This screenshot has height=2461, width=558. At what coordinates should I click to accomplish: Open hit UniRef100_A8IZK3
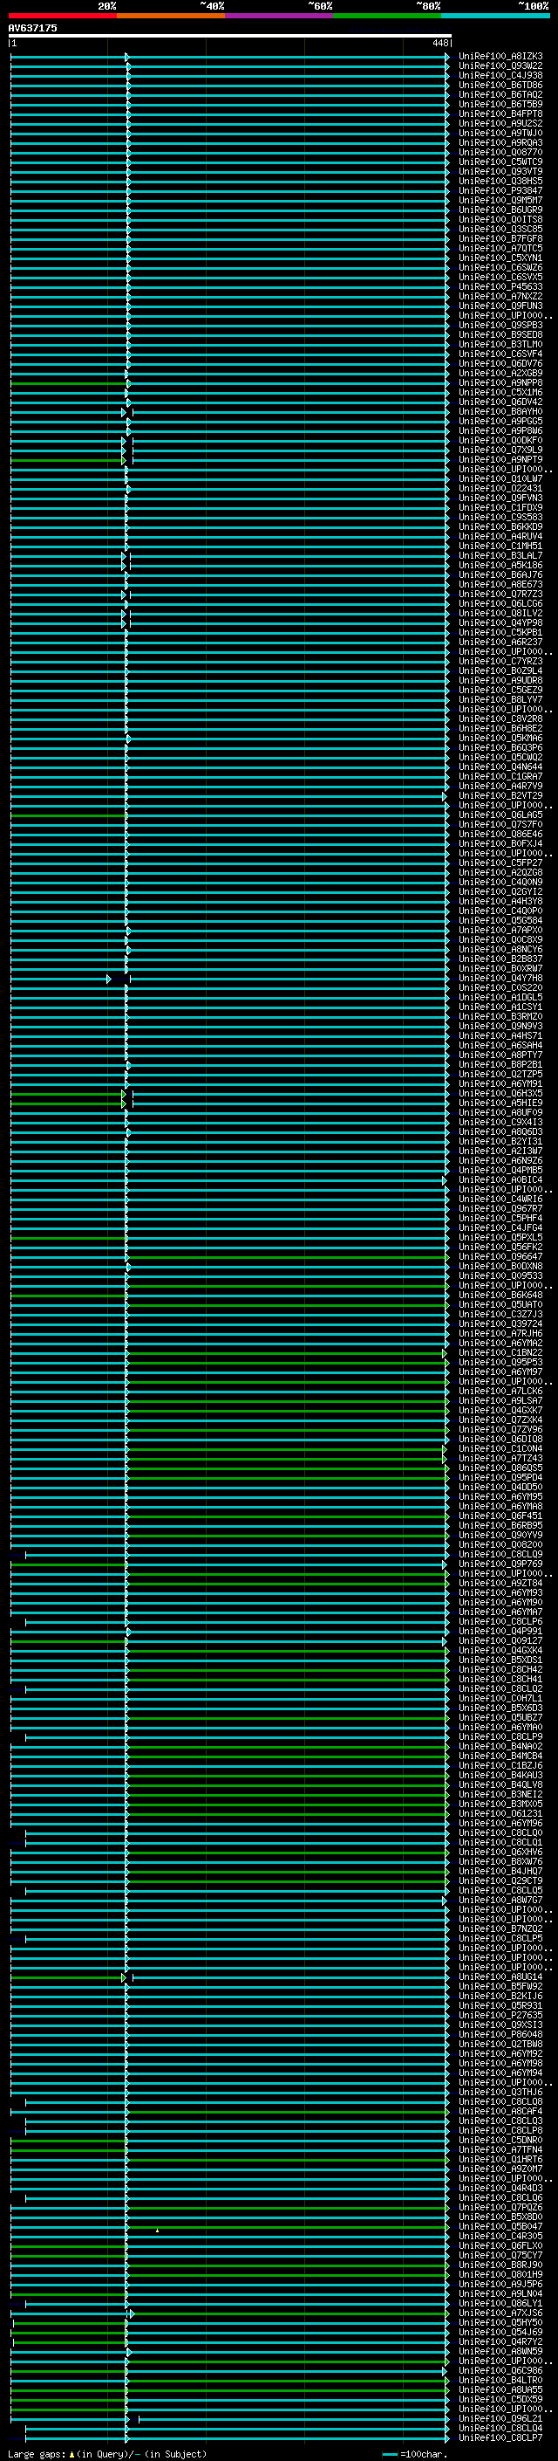500,57
